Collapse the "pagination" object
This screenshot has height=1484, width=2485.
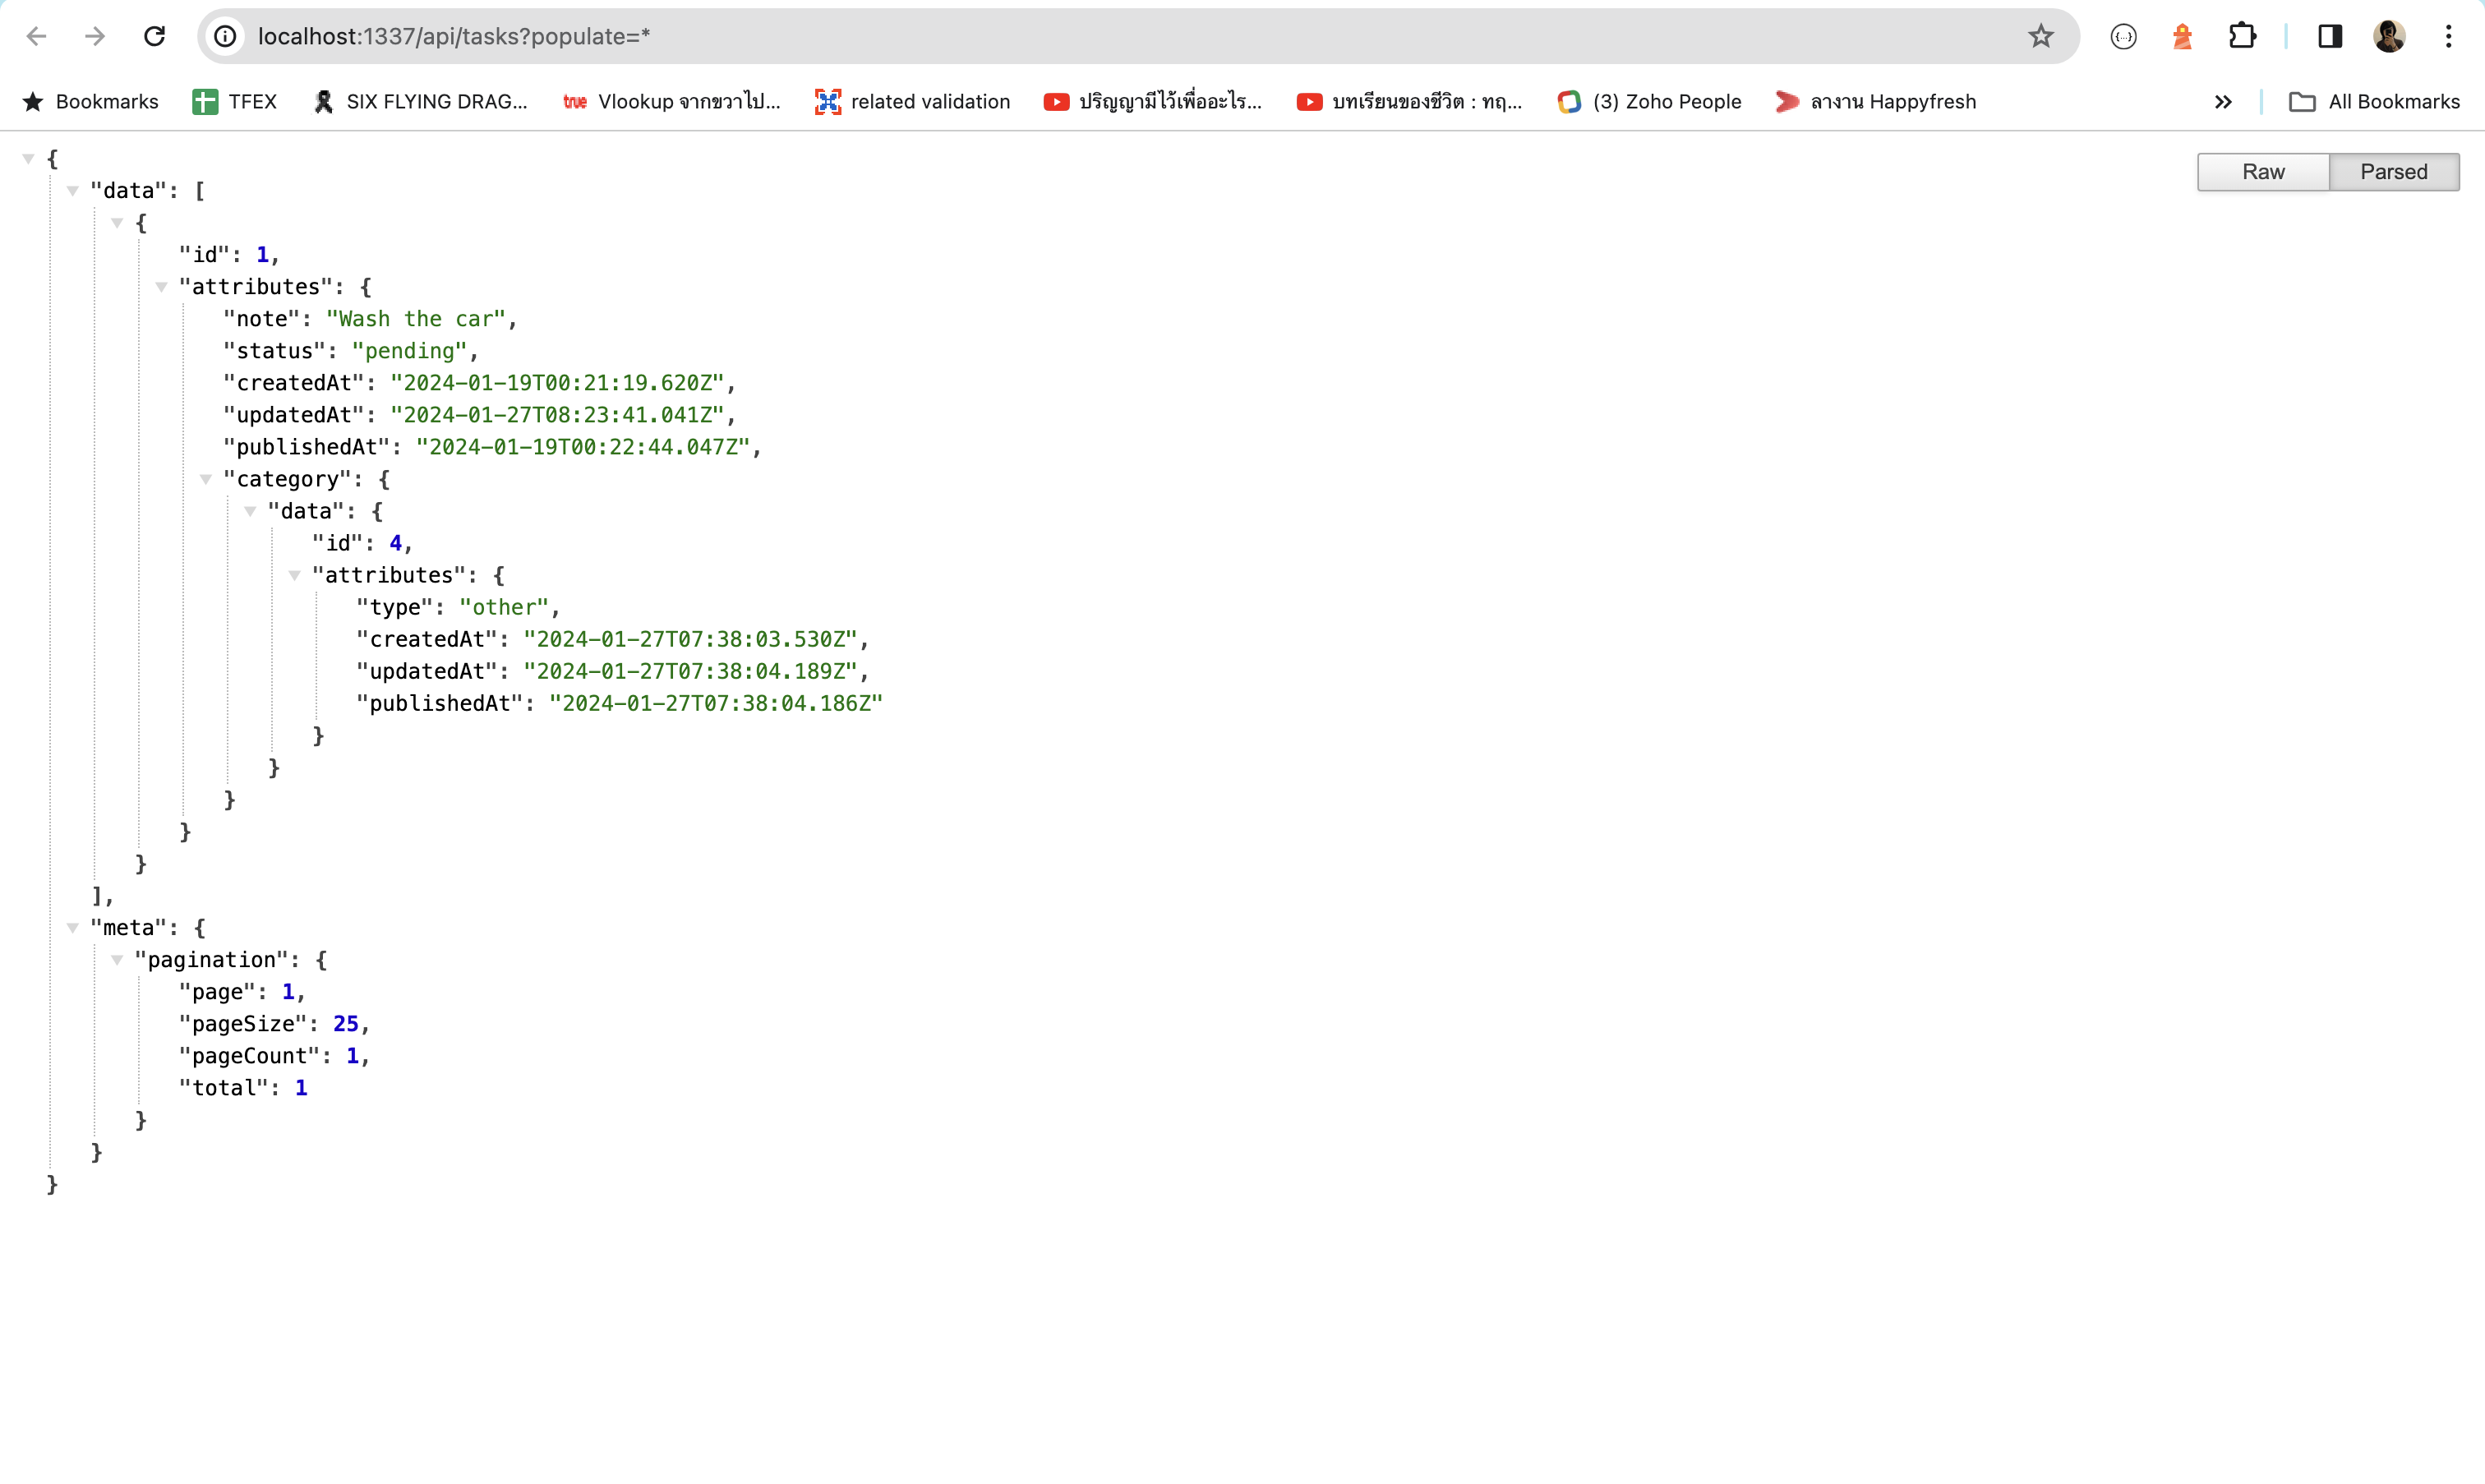coord(117,960)
